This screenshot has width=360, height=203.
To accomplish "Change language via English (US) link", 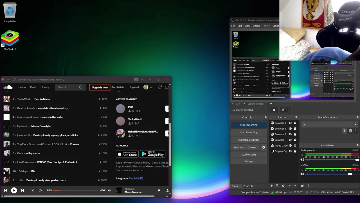I will tap(136, 178).
